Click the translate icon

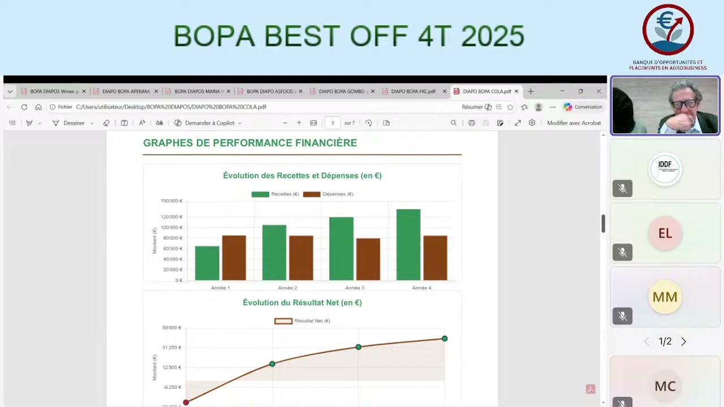[160, 123]
